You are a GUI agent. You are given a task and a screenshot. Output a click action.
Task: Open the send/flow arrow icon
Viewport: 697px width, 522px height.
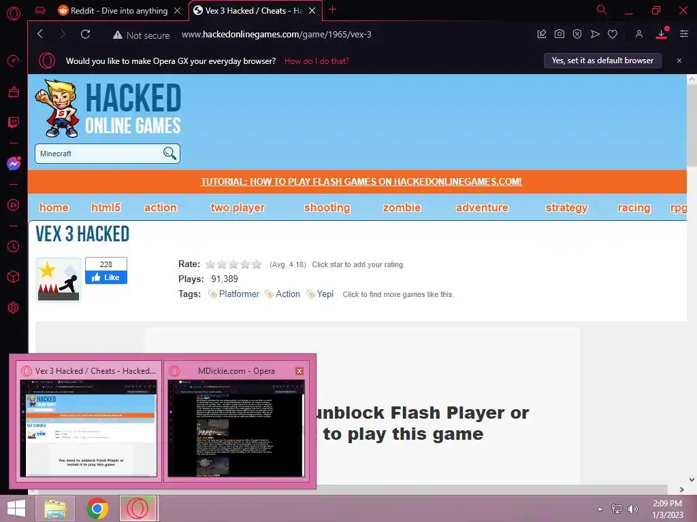point(595,34)
